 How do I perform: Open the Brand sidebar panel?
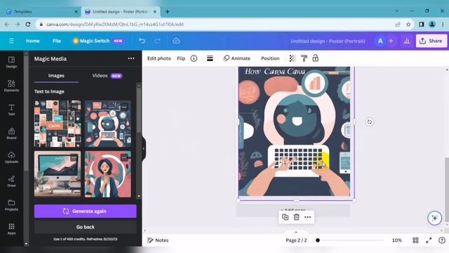click(x=11, y=134)
